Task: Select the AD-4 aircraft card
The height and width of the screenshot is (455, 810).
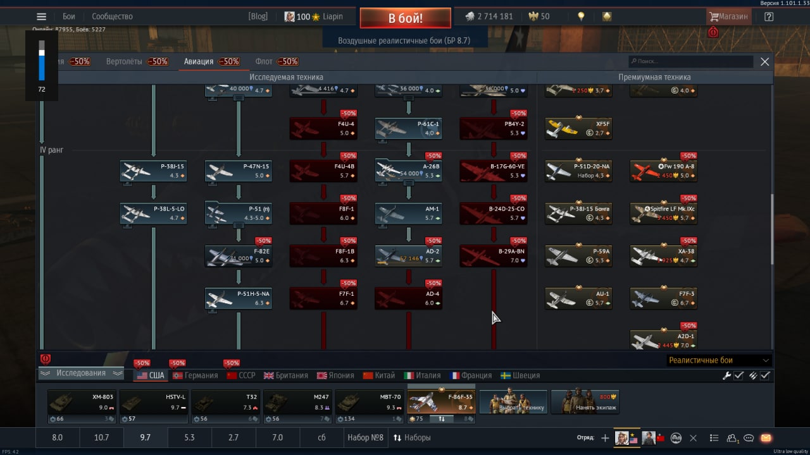Action: click(408, 298)
